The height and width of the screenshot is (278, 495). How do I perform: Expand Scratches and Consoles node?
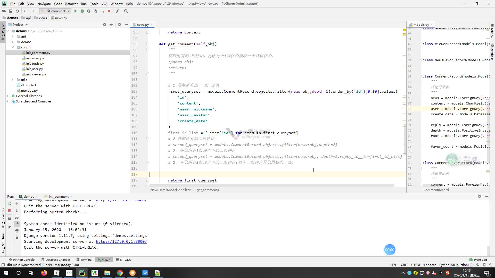coord(7,101)
